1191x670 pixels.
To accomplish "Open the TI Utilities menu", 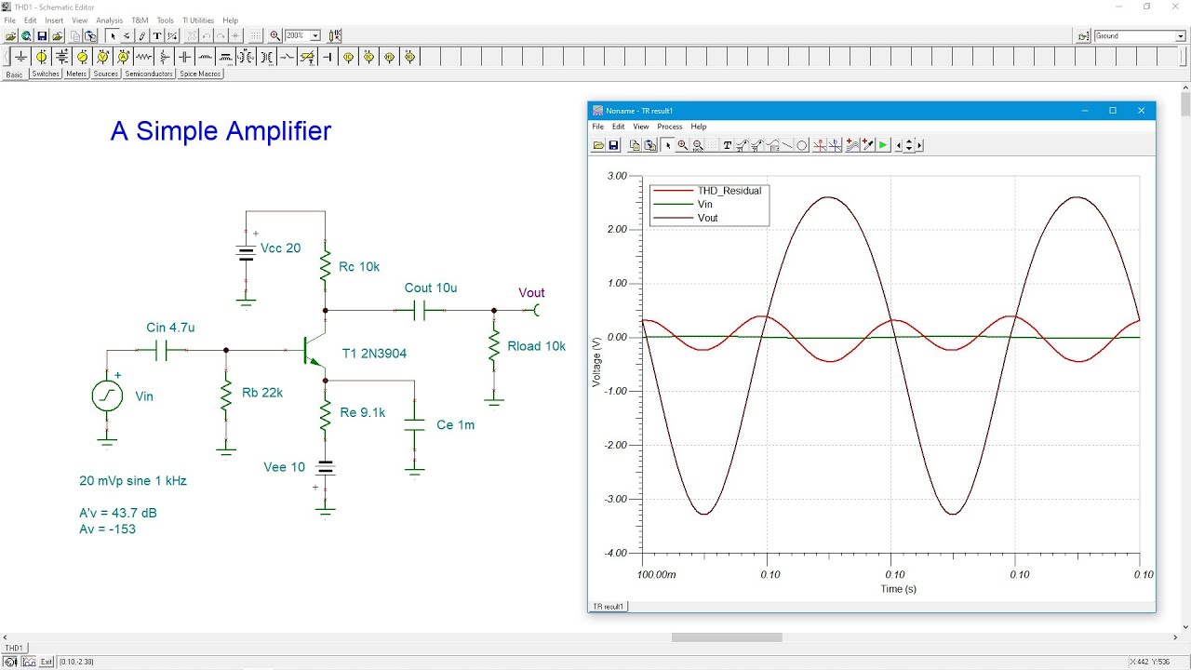I will pyautogui.click(x=198, y=20).
